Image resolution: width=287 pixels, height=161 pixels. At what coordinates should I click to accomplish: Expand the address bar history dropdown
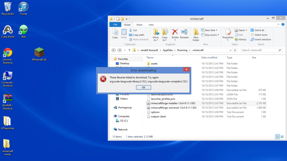tap(231, 50)
